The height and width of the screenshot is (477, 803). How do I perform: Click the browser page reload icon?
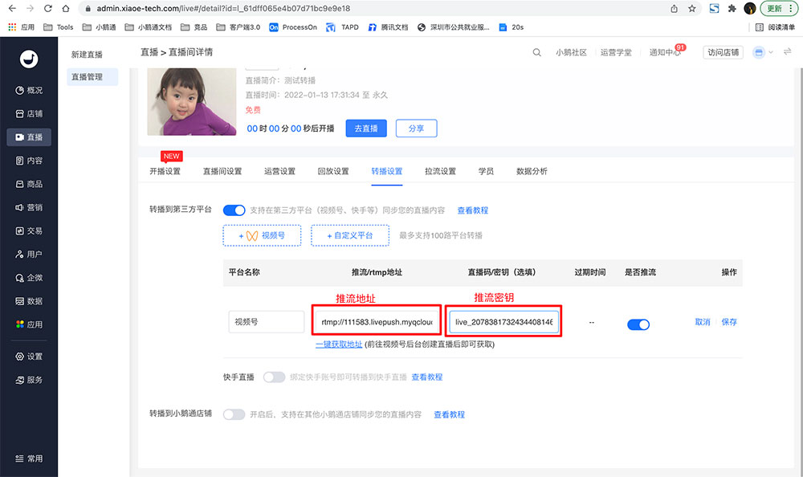49,8
